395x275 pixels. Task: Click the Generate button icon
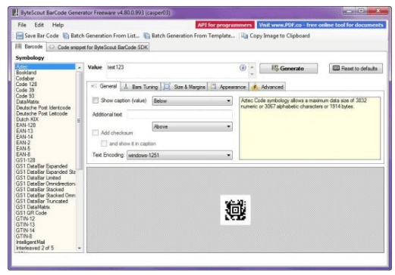click(x=275, y=68)
